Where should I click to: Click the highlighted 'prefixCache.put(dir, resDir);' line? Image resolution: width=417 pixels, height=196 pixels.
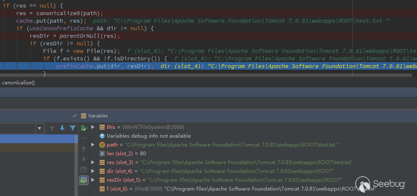105,66
